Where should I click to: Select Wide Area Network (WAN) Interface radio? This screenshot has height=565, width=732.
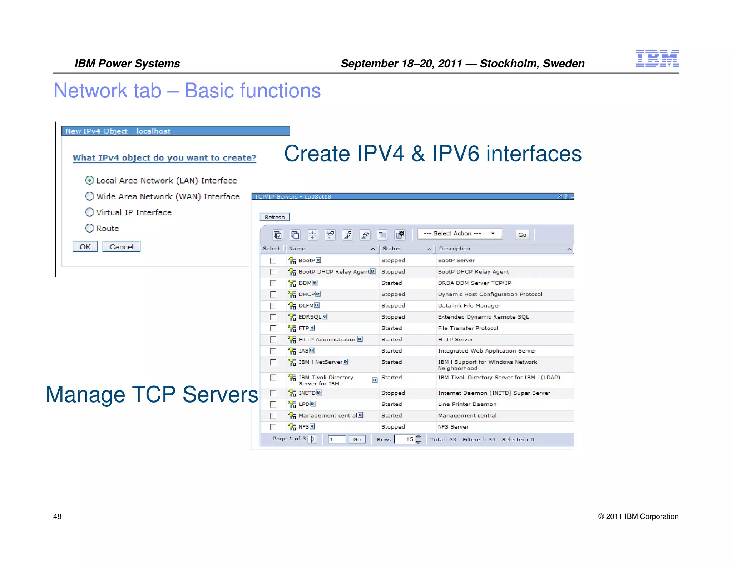[89, 196]
